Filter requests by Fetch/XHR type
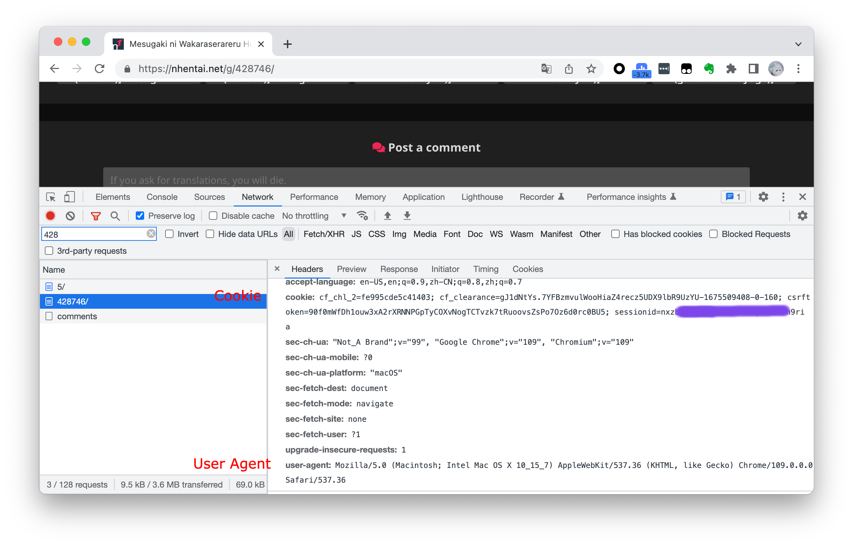This screenshot has height=546, width=853. click(324, 234)
